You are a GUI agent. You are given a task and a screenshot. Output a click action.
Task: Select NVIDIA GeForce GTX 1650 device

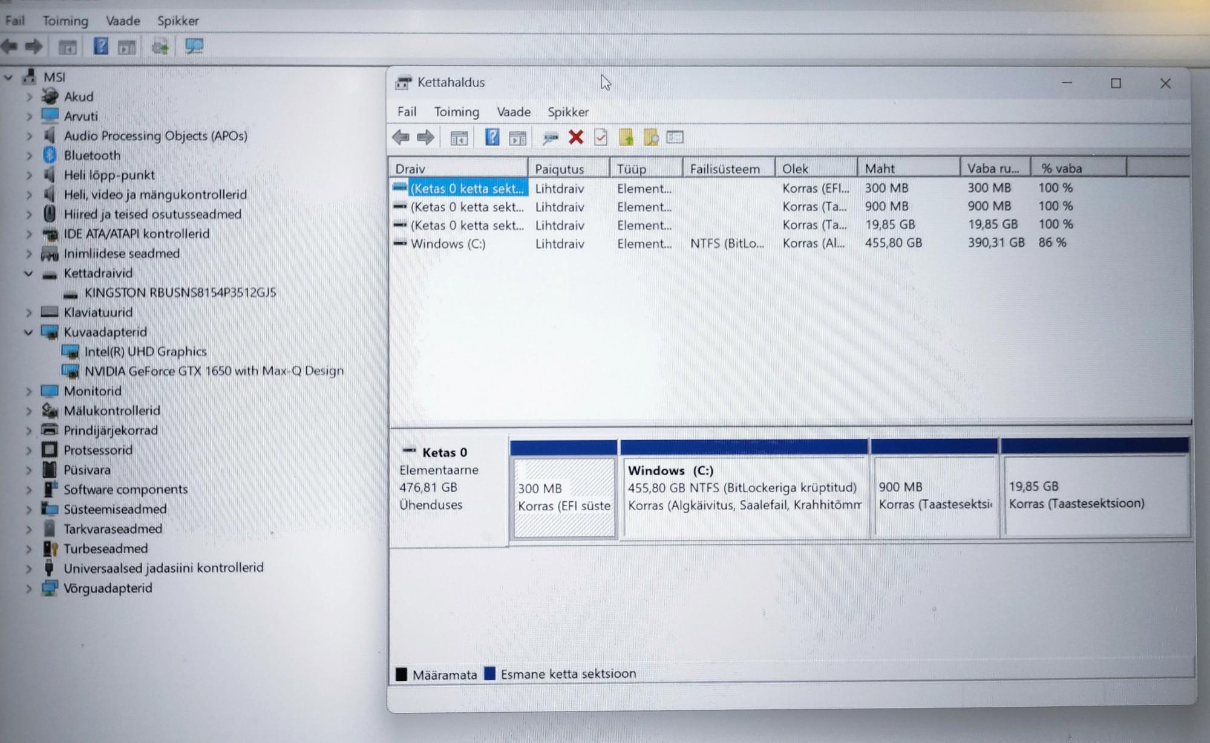pos(214,371)
